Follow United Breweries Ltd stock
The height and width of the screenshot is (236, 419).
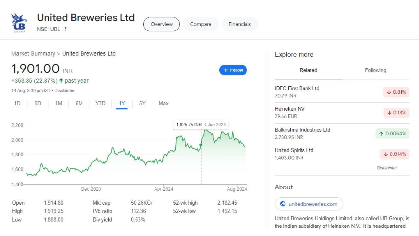[233, 70]
